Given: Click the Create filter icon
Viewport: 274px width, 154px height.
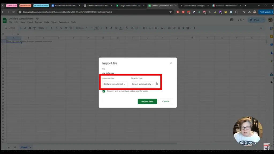Looking at the screenshot, I should [183, 28].
